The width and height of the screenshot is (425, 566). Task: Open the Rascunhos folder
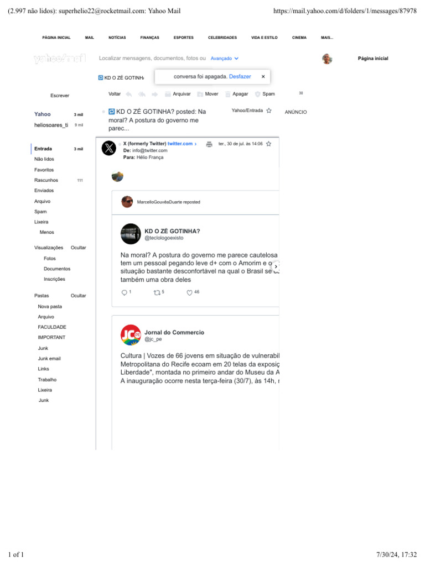click(46, 180)
